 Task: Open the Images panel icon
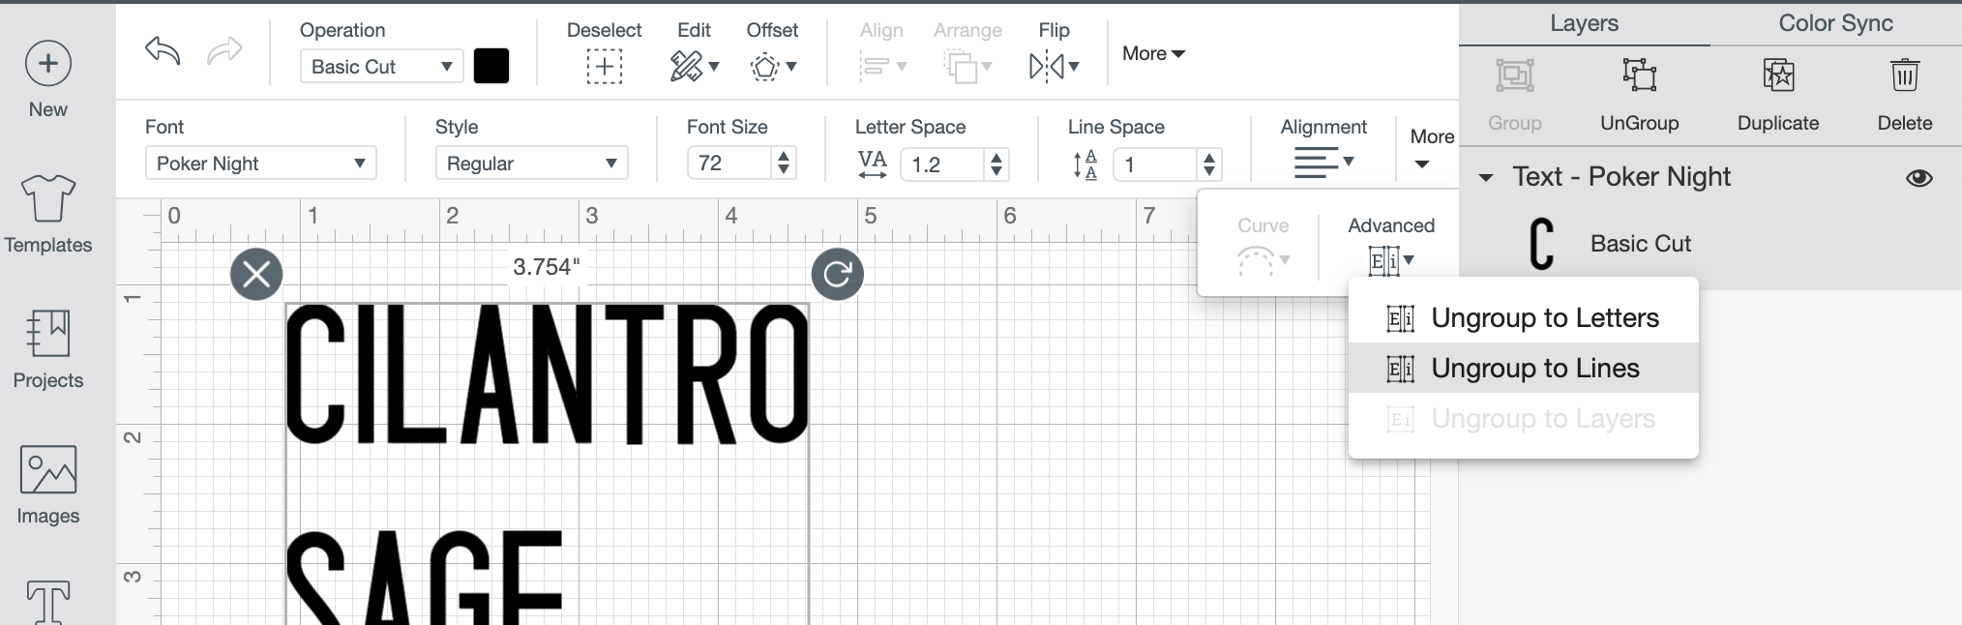point(47,469)
